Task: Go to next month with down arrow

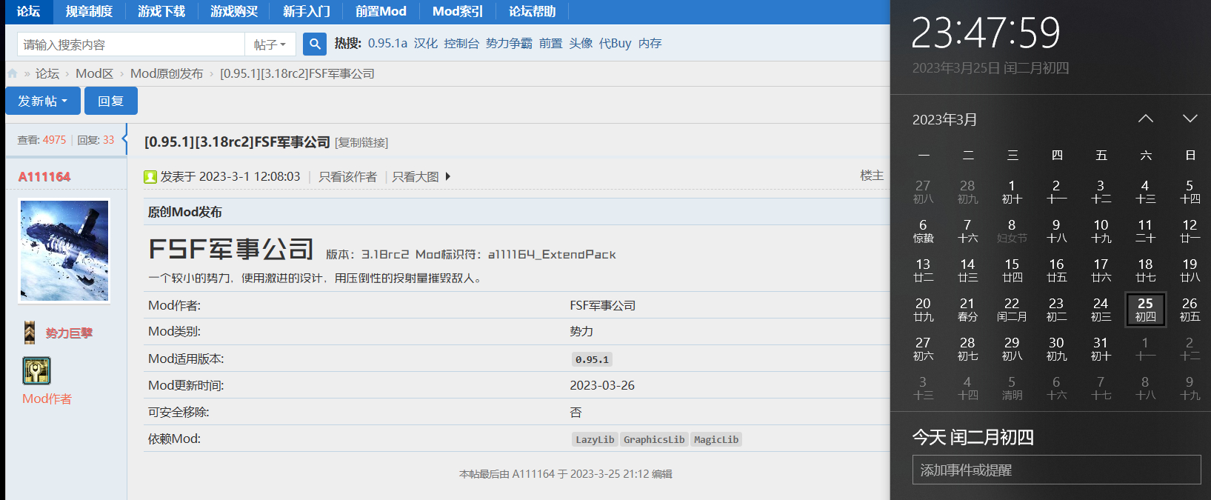Action: [1190, 119]
